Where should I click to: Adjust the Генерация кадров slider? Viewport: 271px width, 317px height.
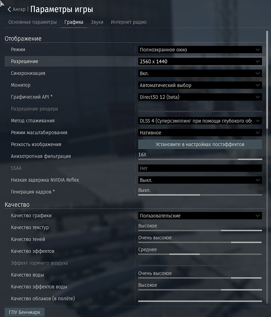point(200,195)
